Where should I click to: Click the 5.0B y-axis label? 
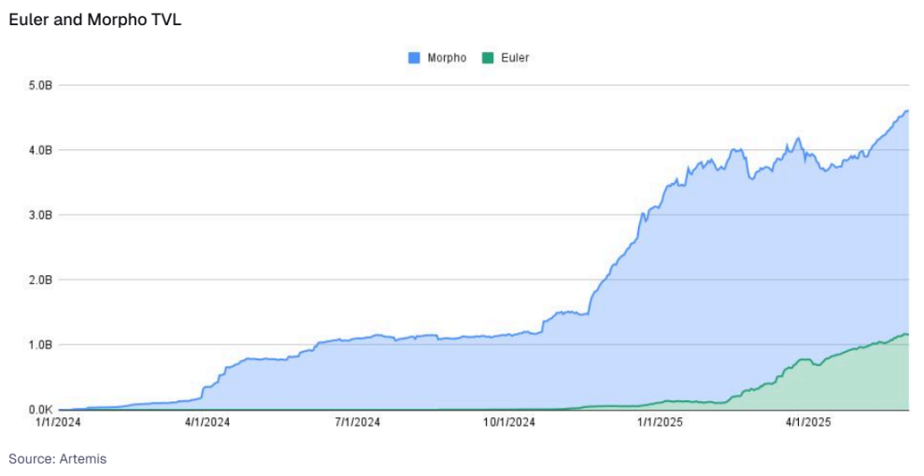(x=41, y=85)
